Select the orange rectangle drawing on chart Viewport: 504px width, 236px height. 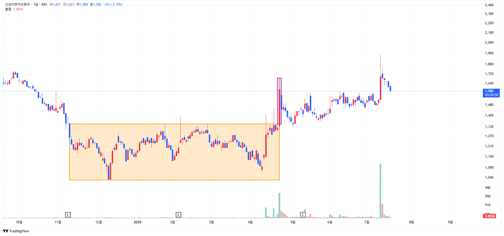pos(174,152)
